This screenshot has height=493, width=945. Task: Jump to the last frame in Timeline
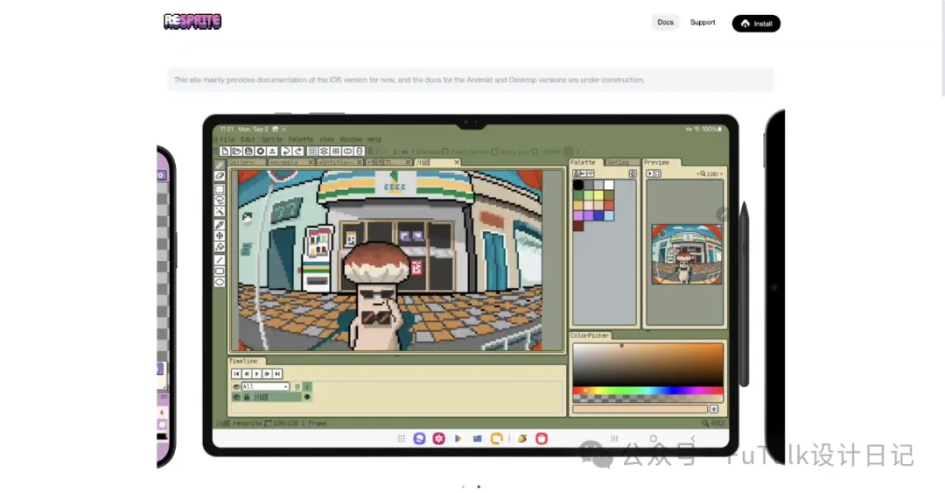point(277,374)
